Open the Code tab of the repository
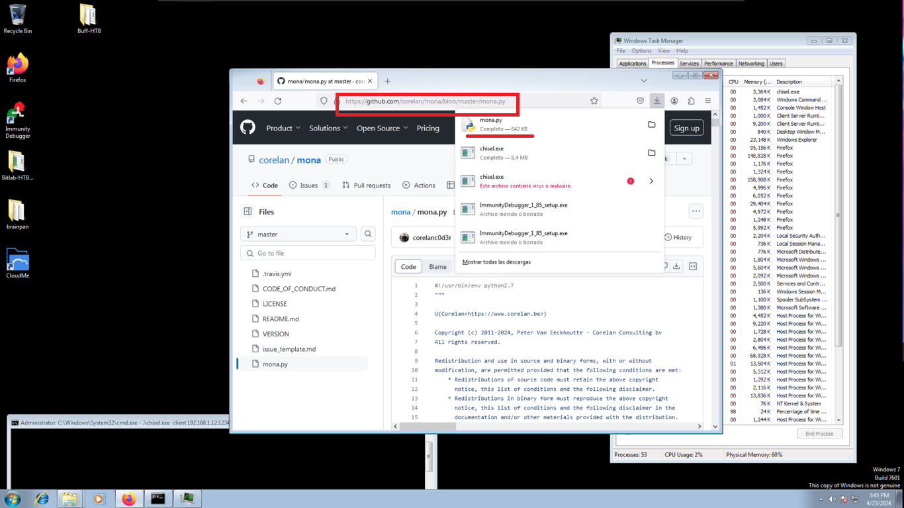Image resolution: width=904 pixels, height=508 pixels. coord(265,185)
